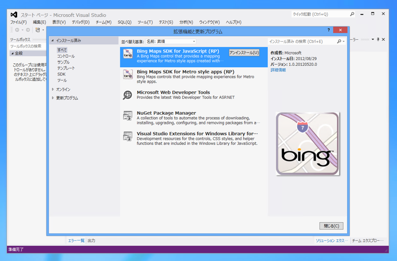
Task: Open the search options dropdown arrow
Action: pos(344,41)
